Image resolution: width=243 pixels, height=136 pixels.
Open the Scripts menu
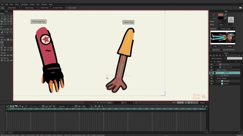[32, 5]
